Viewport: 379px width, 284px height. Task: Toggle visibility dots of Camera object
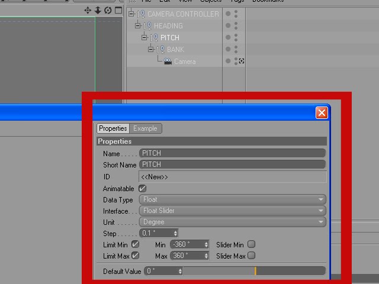click(x=236, y=61)
